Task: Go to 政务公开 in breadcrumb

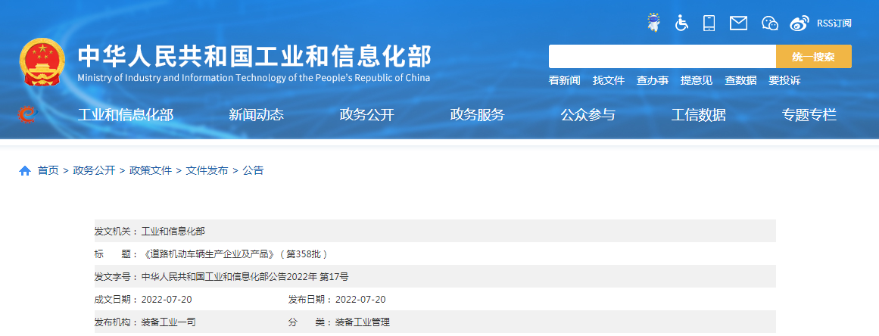Action: pos(94,171)
